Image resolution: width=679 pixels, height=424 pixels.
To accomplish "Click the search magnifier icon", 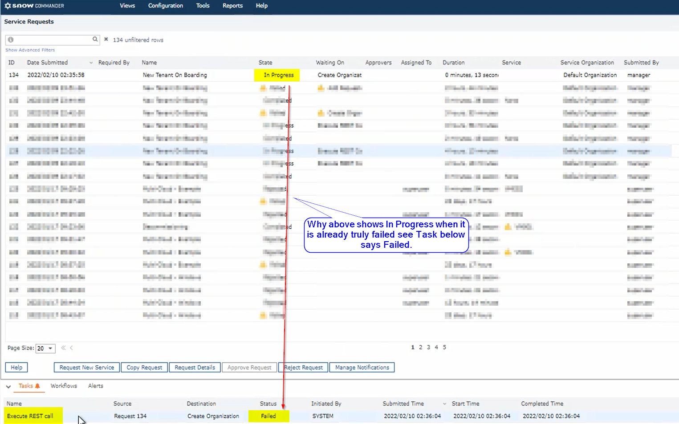I will pyautogui.click(x=95, y=39).
